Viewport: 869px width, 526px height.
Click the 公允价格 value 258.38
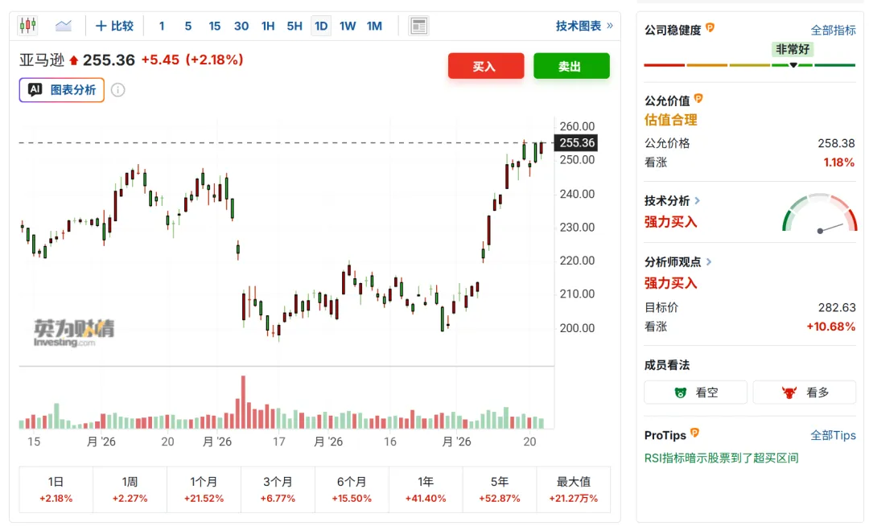click(x=836, y=143)
